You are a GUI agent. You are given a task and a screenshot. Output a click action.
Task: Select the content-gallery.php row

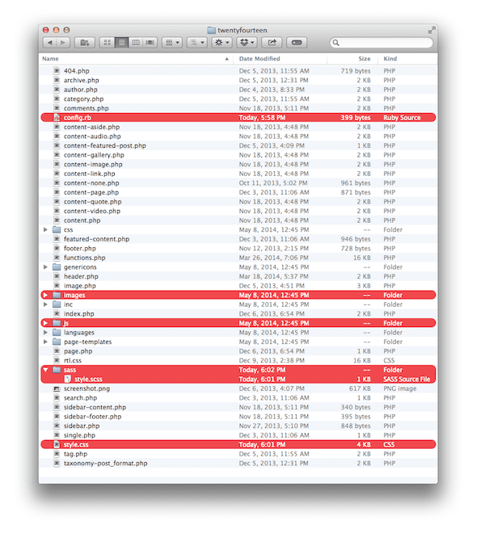(x=238, y=155)
